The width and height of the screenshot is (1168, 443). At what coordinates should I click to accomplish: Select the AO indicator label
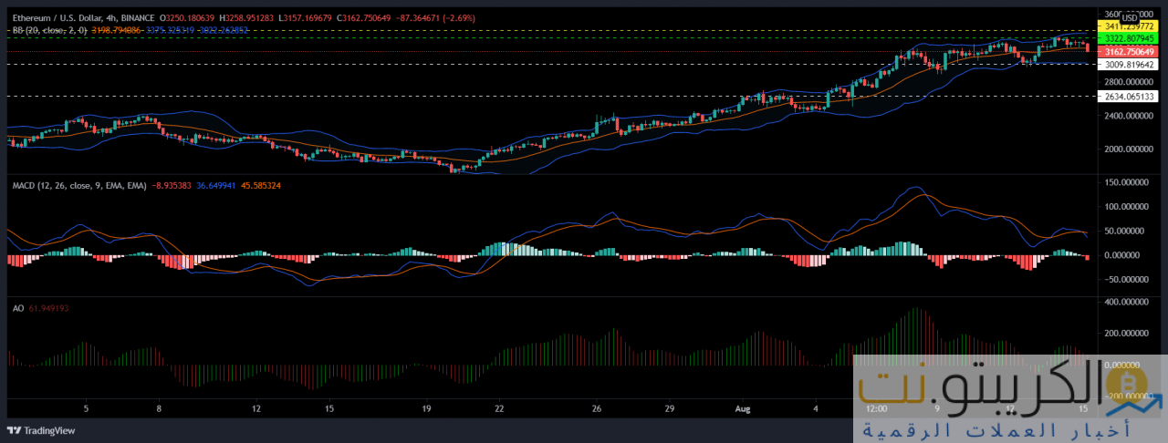tap(17, 308)
